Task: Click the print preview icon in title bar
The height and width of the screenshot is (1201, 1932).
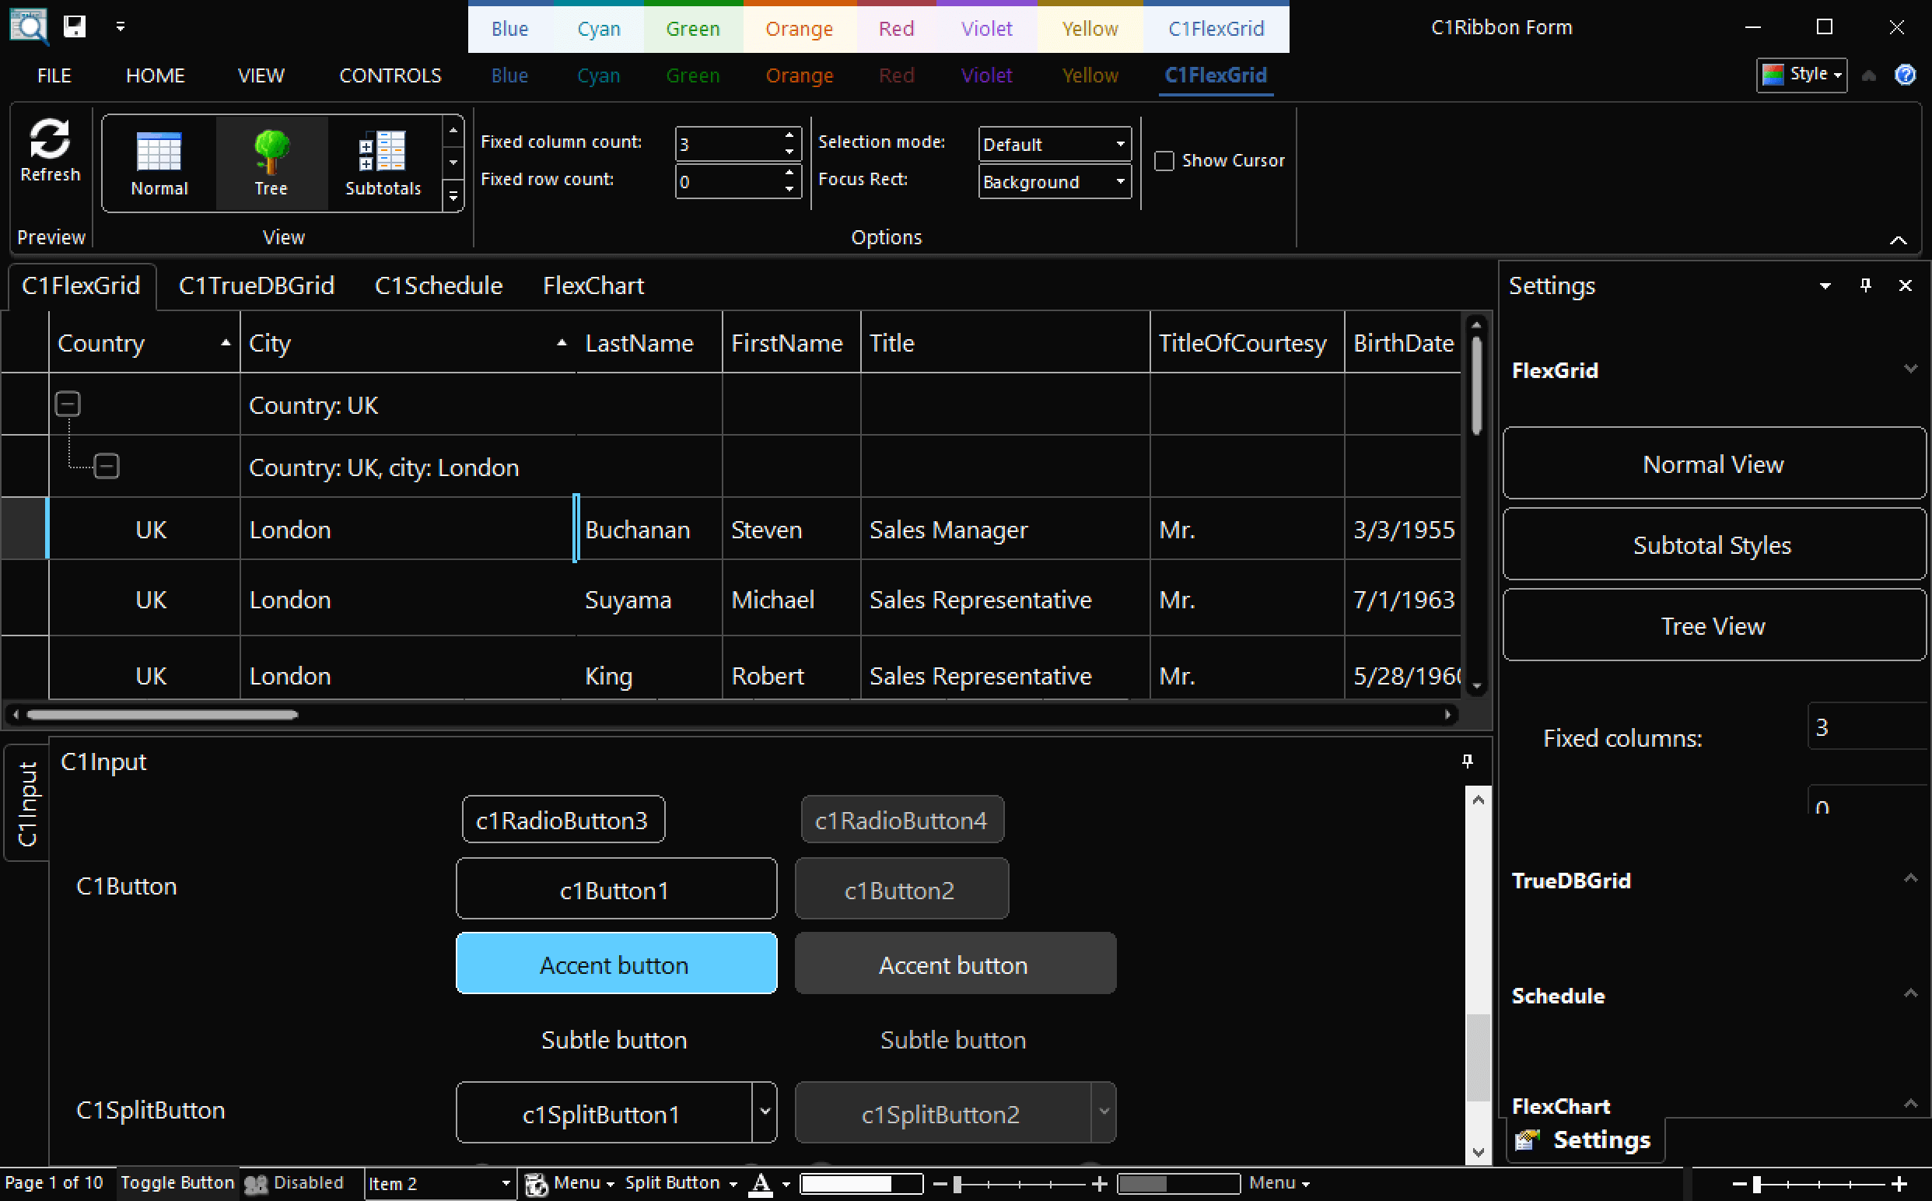Action: pos(29,26)
